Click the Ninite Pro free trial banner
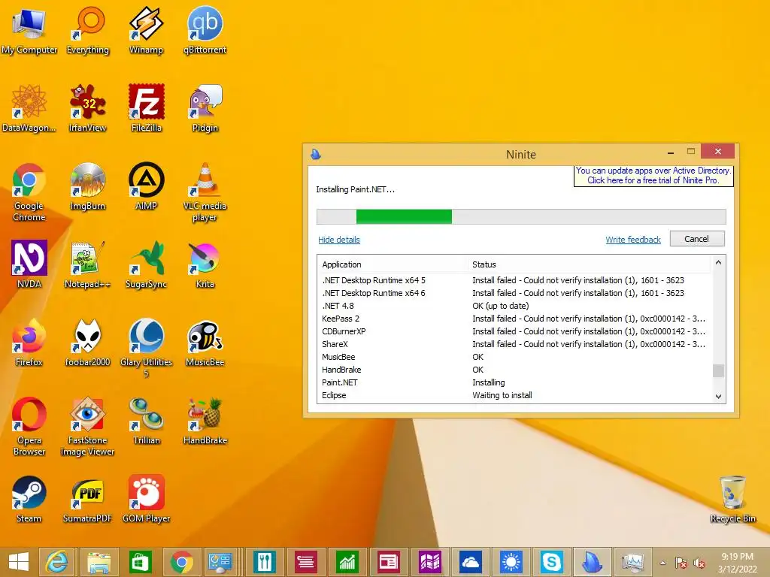Screen dimensions: 770x577 click(653, 176)
